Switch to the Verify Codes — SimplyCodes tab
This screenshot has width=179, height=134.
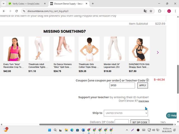(26, 4)
